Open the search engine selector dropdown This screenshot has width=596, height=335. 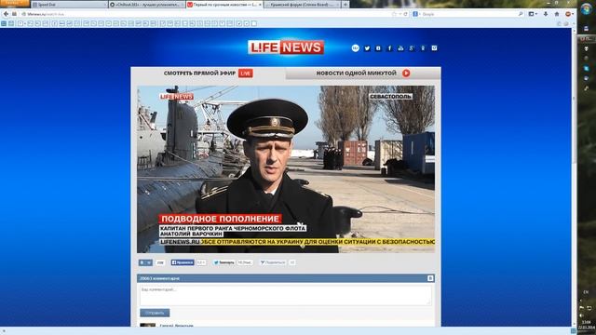pos(416,14)
